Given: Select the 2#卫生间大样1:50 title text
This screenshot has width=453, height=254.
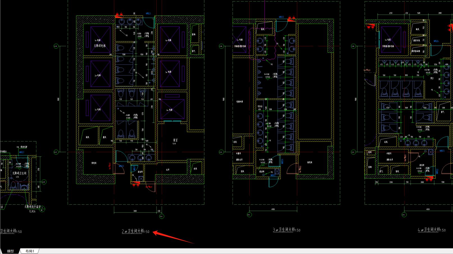Looking at the screenshot, I should point(136,231).
